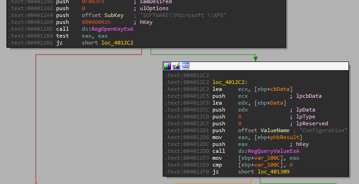Click the loc_401309 jump target
The width and height of the screenshot is (359, 184).
tap(273, 172)
